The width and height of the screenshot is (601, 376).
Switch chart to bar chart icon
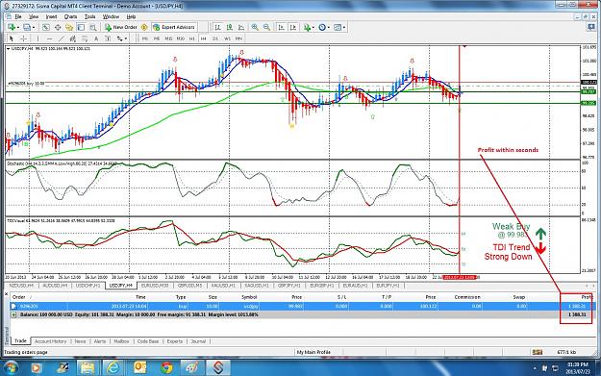(217, 27)
